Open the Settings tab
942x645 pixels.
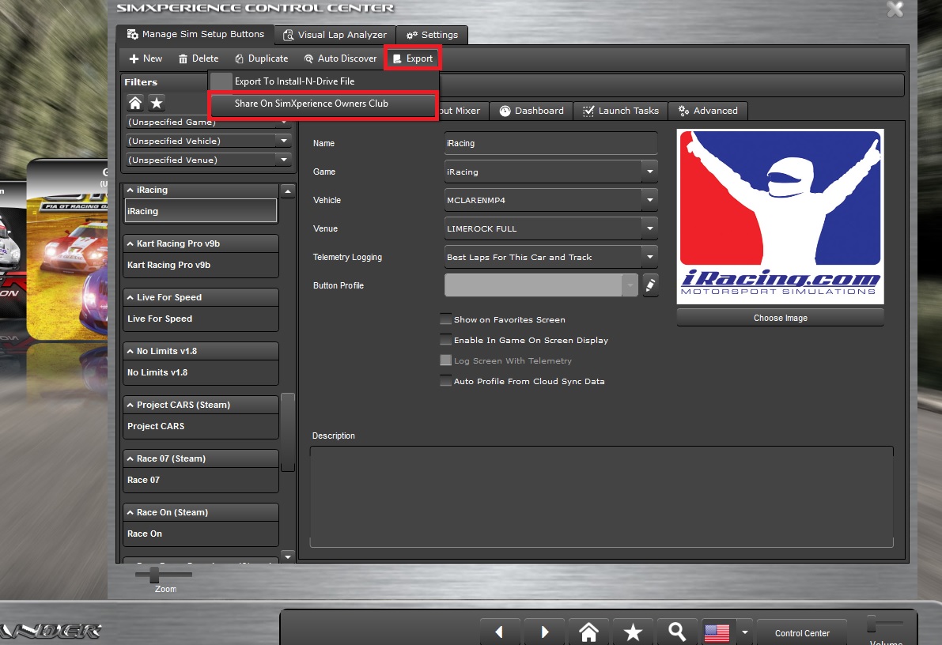click(432, 35)
